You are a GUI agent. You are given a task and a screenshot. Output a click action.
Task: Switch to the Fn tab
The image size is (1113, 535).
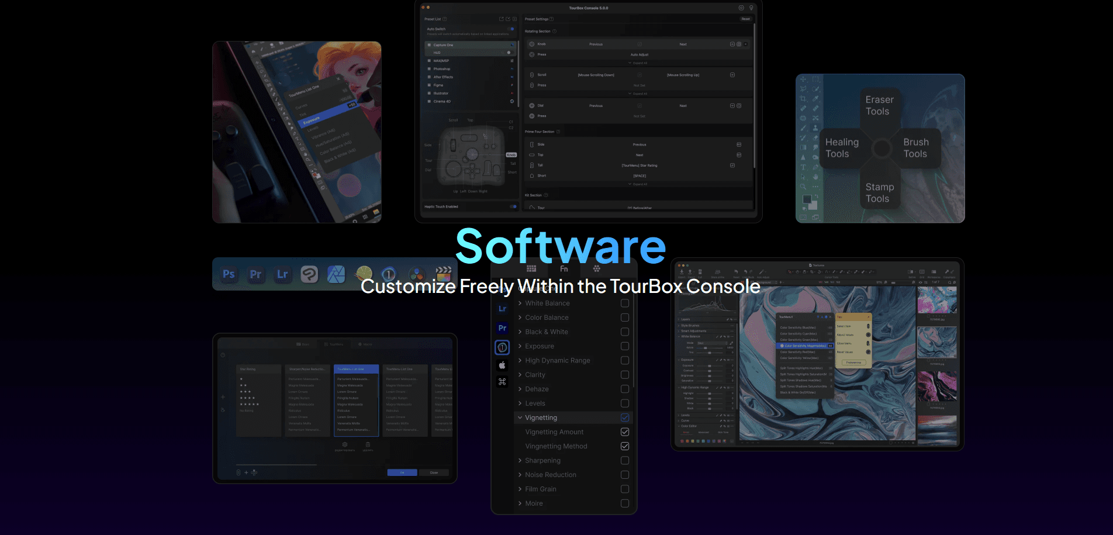click(x=564, y=269)
